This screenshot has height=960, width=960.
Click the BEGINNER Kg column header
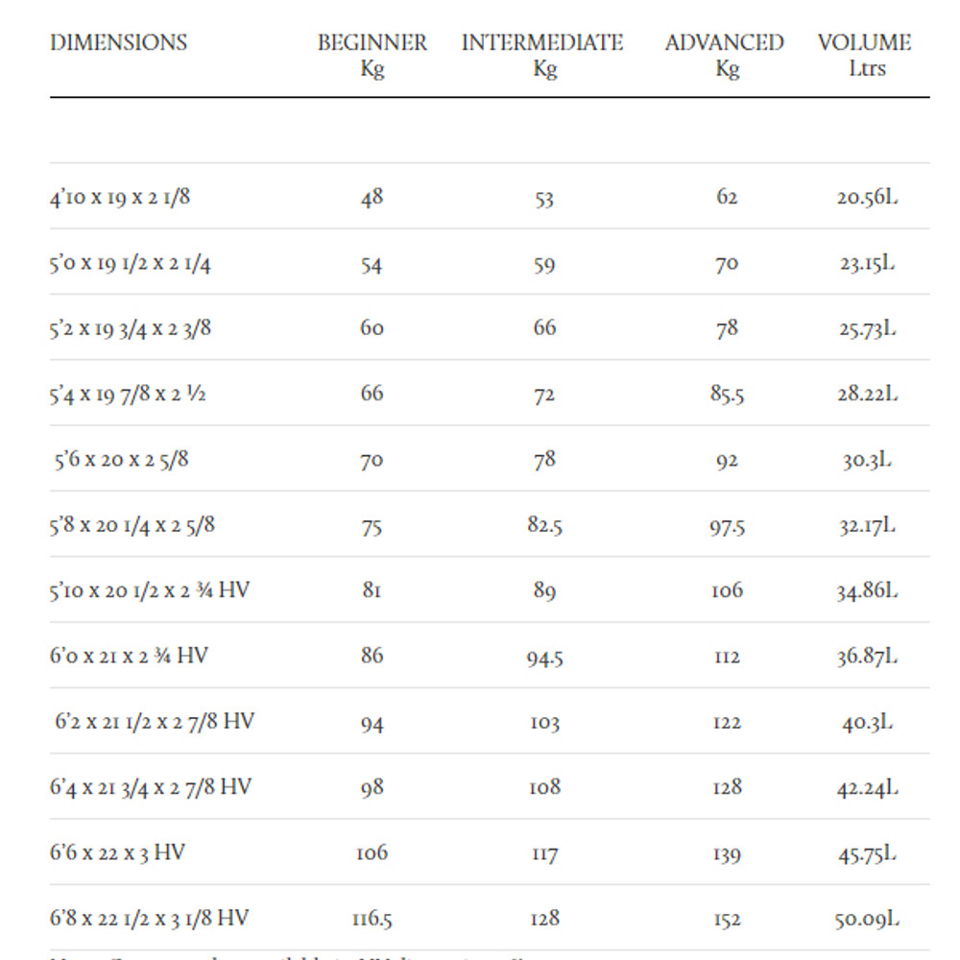372,56
